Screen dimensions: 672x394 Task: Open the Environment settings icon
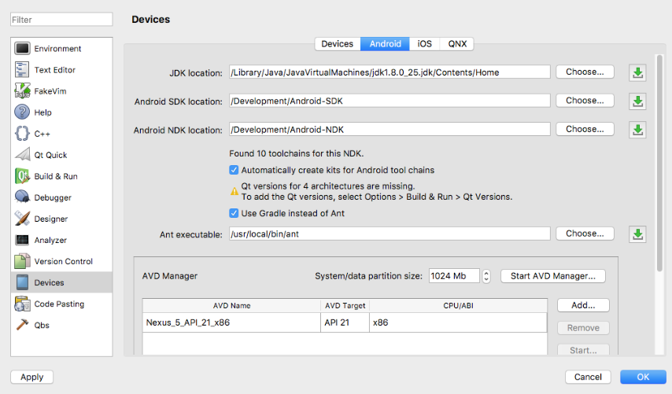pyautogui.click(x=22, y=49)
